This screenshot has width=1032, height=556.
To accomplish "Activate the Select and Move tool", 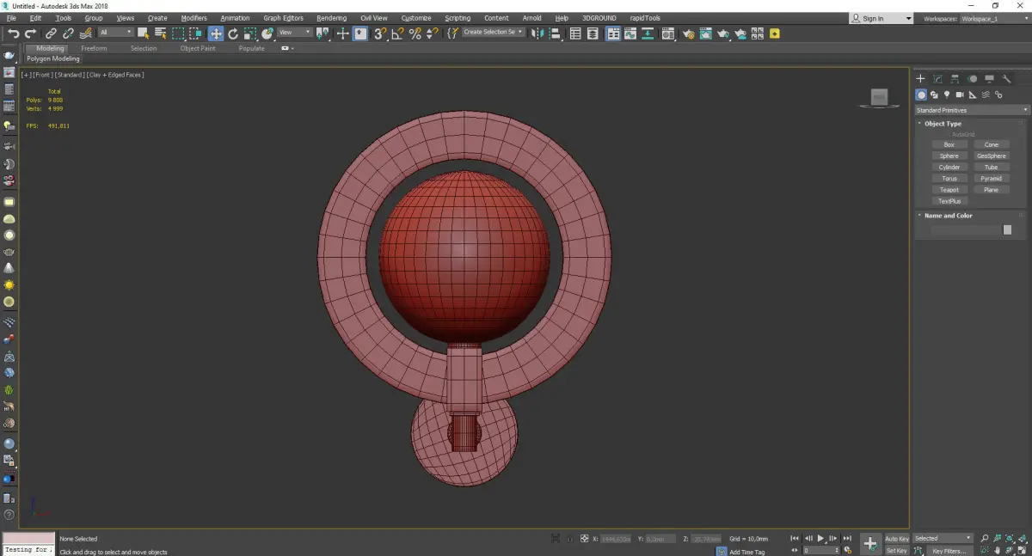I will (215, 34).
